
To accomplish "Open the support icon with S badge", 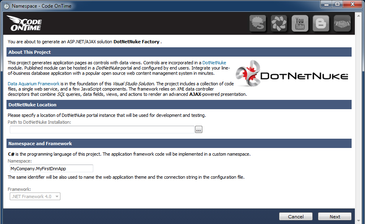I will click(258, 23).
